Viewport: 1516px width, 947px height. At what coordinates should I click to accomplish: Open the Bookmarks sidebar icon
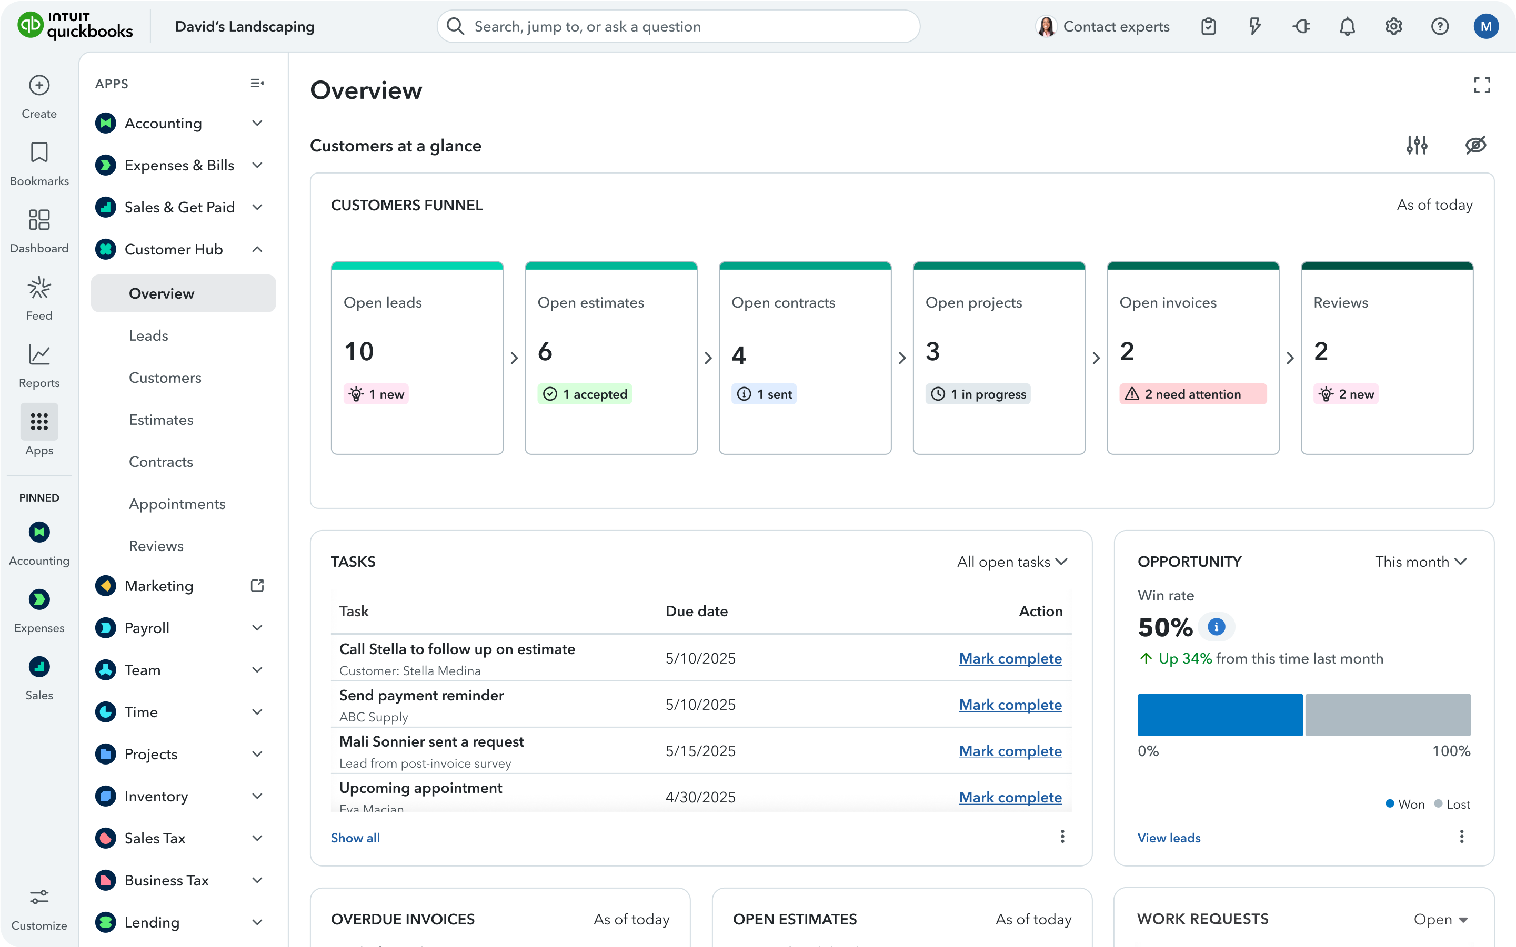39,152
